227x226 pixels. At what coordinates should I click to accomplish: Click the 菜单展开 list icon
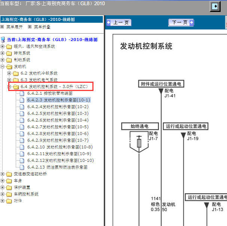tap(2, 27)
